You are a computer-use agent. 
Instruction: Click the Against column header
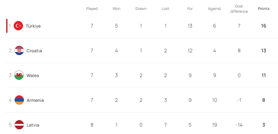coord(215,9)
